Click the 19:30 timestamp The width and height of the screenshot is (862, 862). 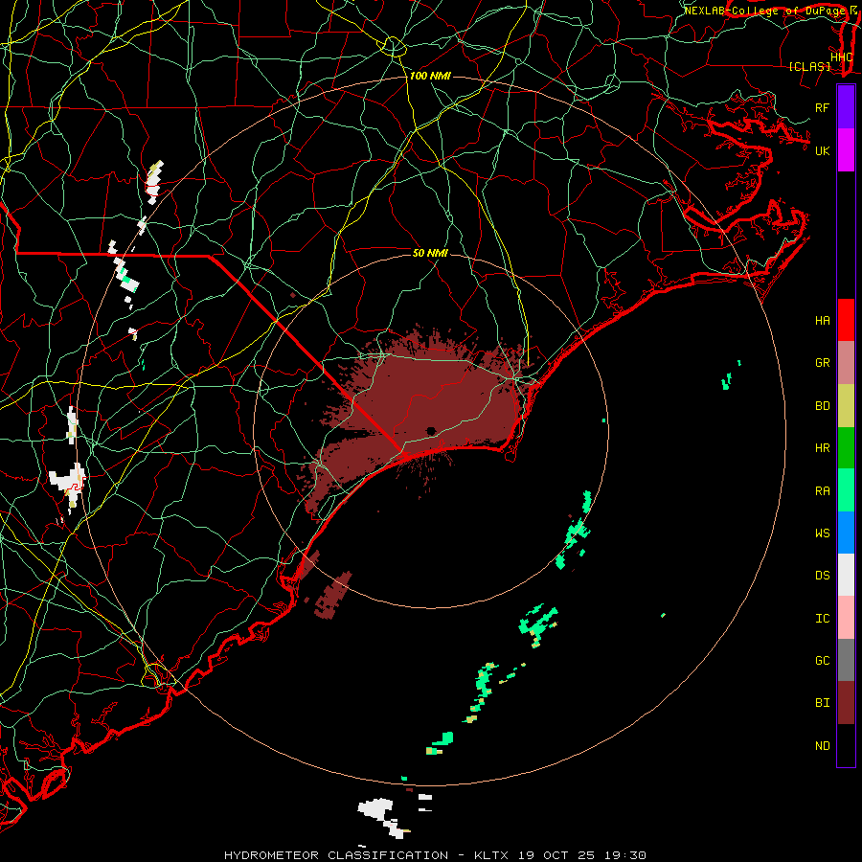[625, 855]
